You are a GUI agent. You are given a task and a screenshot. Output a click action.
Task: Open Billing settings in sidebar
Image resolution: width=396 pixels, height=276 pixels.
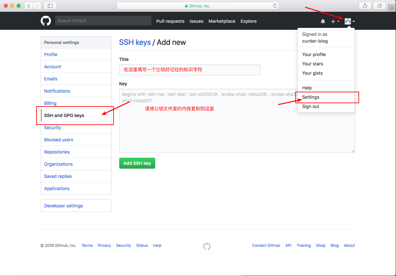tap(76, 103)
